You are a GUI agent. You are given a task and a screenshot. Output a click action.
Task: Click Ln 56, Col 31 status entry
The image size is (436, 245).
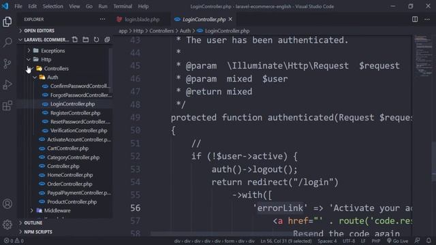tap(286, 241)
